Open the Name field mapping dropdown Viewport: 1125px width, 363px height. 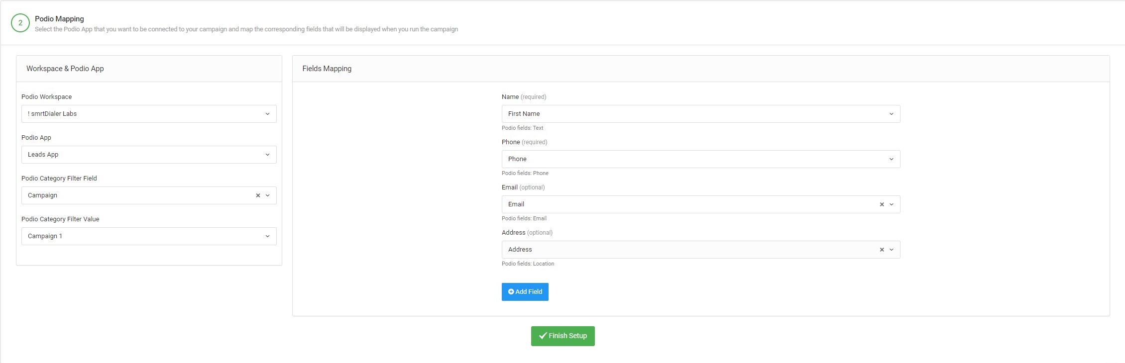click(x=700, y=114)
